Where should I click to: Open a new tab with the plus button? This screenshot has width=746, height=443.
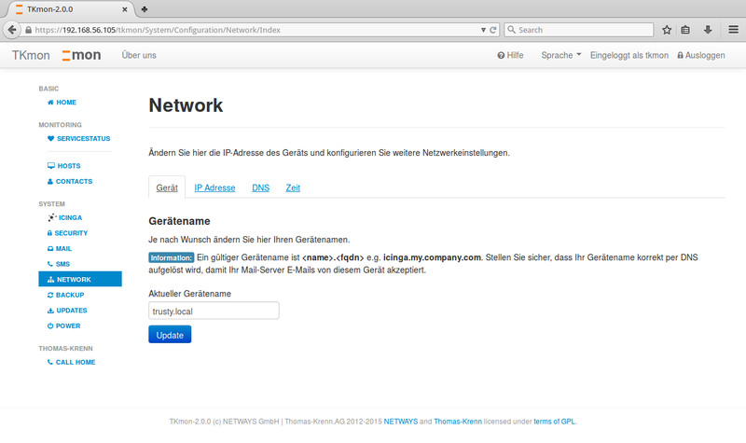click(145, 9)
